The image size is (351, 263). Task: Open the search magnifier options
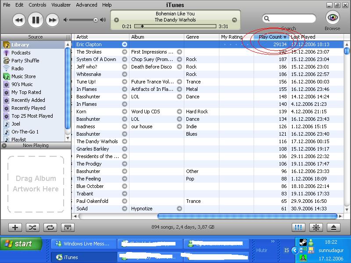click(x=267, y=18)
